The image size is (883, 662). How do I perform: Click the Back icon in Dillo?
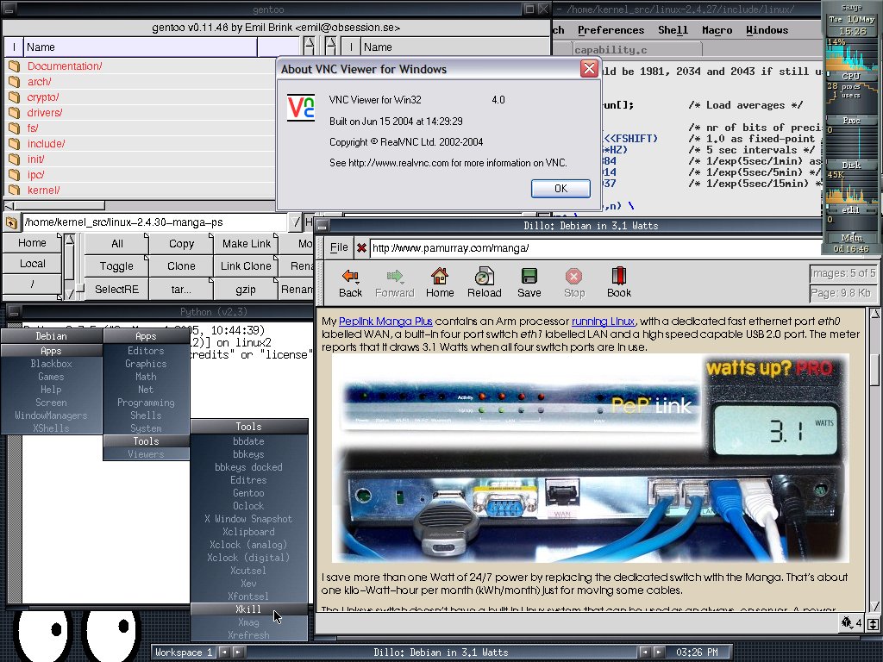click(350, 276)
